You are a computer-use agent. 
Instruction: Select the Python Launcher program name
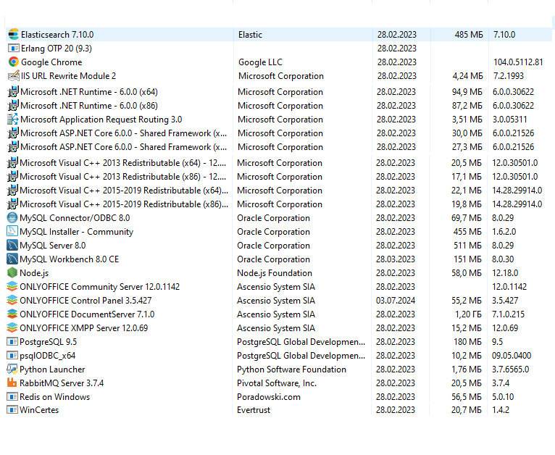(x=52, y=370)
